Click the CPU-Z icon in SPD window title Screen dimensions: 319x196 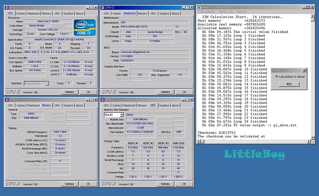[x=102, y=99]
